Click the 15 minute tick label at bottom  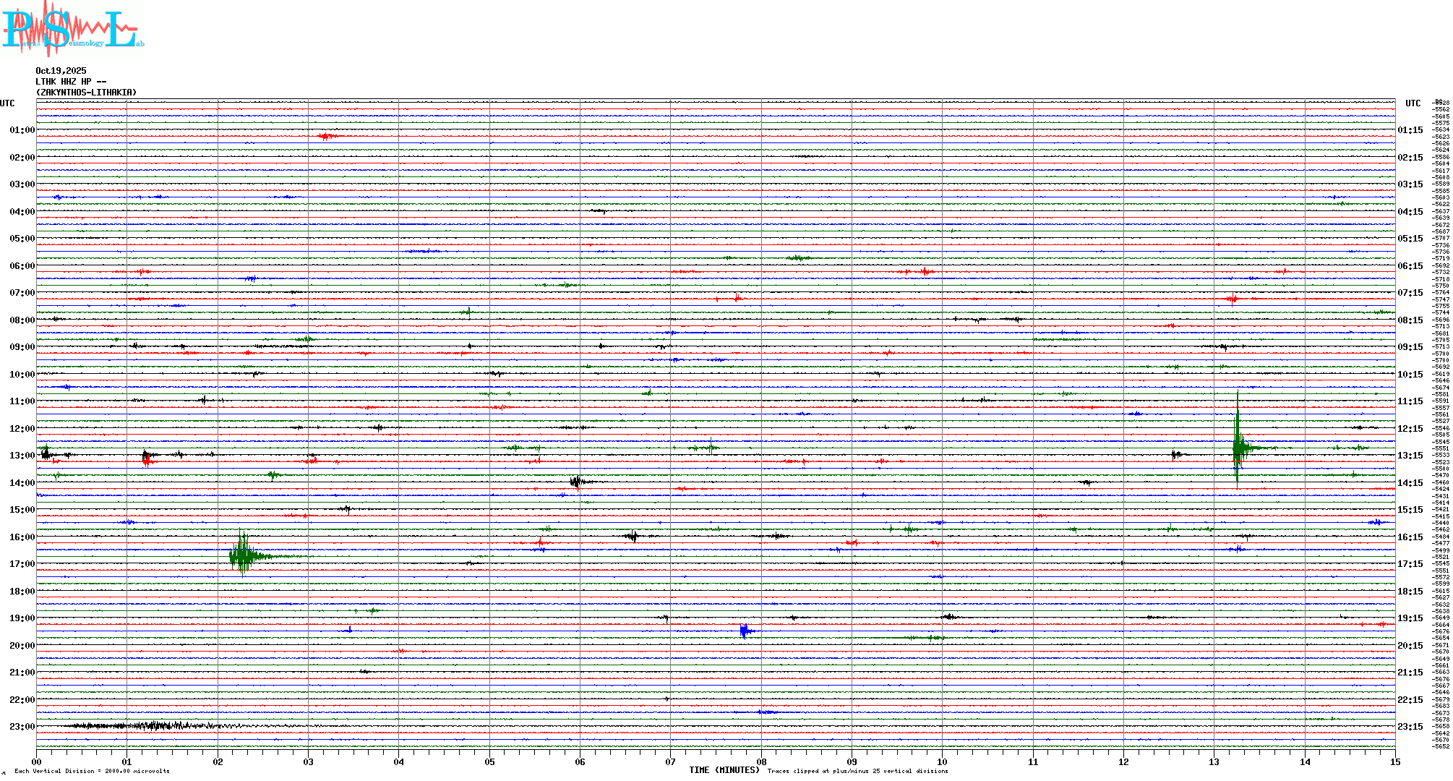point(1394,761)
